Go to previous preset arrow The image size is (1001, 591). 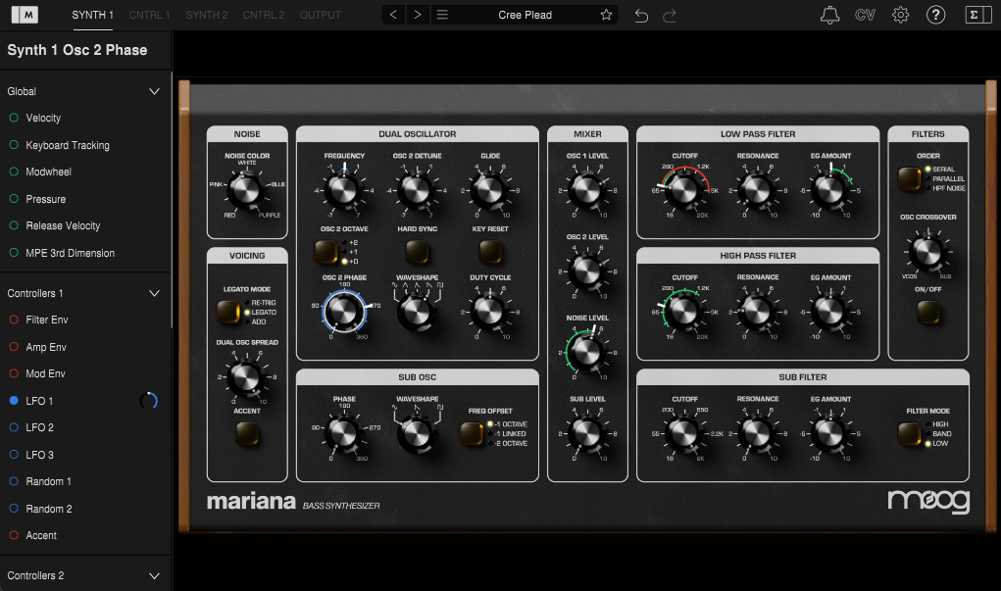[x=393, y=15]
